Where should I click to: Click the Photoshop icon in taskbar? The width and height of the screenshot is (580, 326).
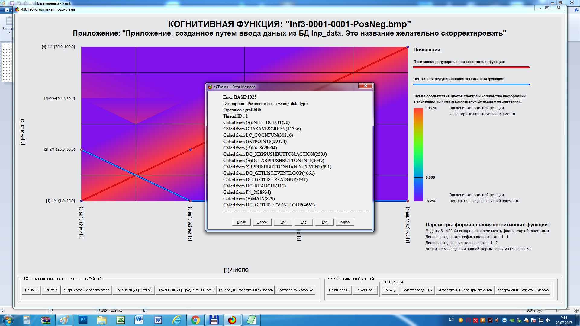[83, 320]
